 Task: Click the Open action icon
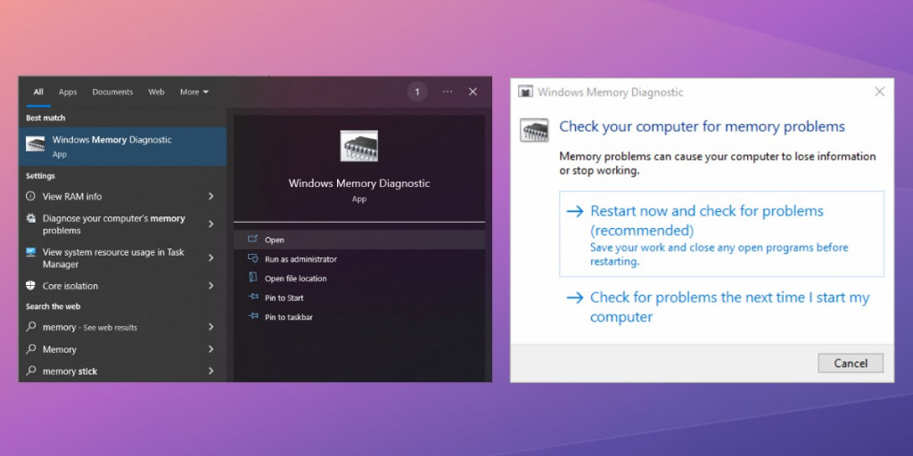tap(252, 239)
